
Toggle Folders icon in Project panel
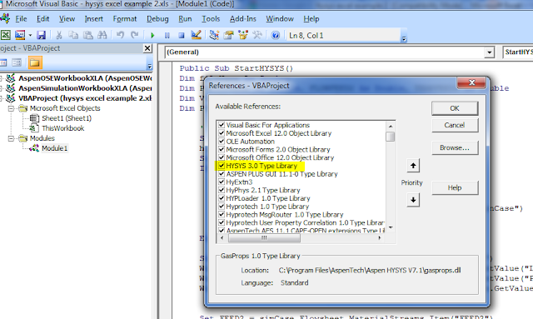click(35, 62)
